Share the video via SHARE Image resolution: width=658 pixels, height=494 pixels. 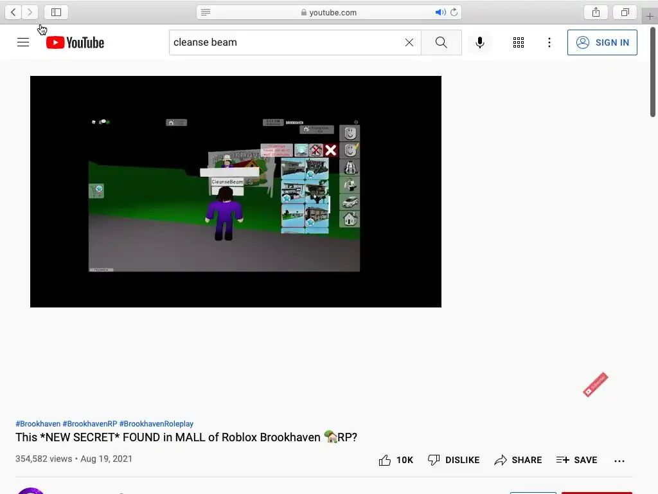518,460
